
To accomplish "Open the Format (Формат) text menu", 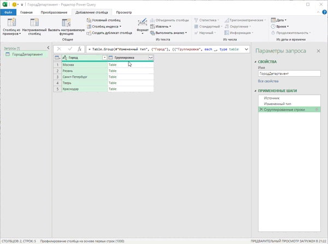I will (x=143, y=26).
